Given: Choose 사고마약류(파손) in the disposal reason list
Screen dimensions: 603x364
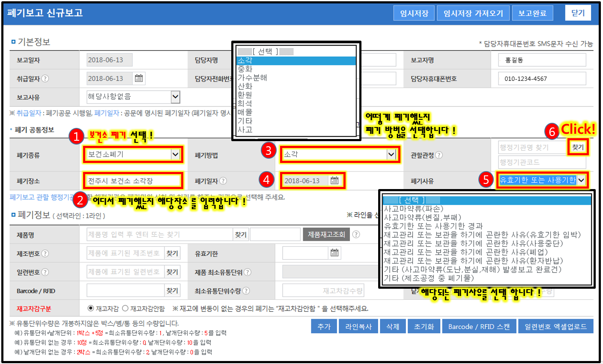Looking at the screenshot, I should click(x=413, y=209).
